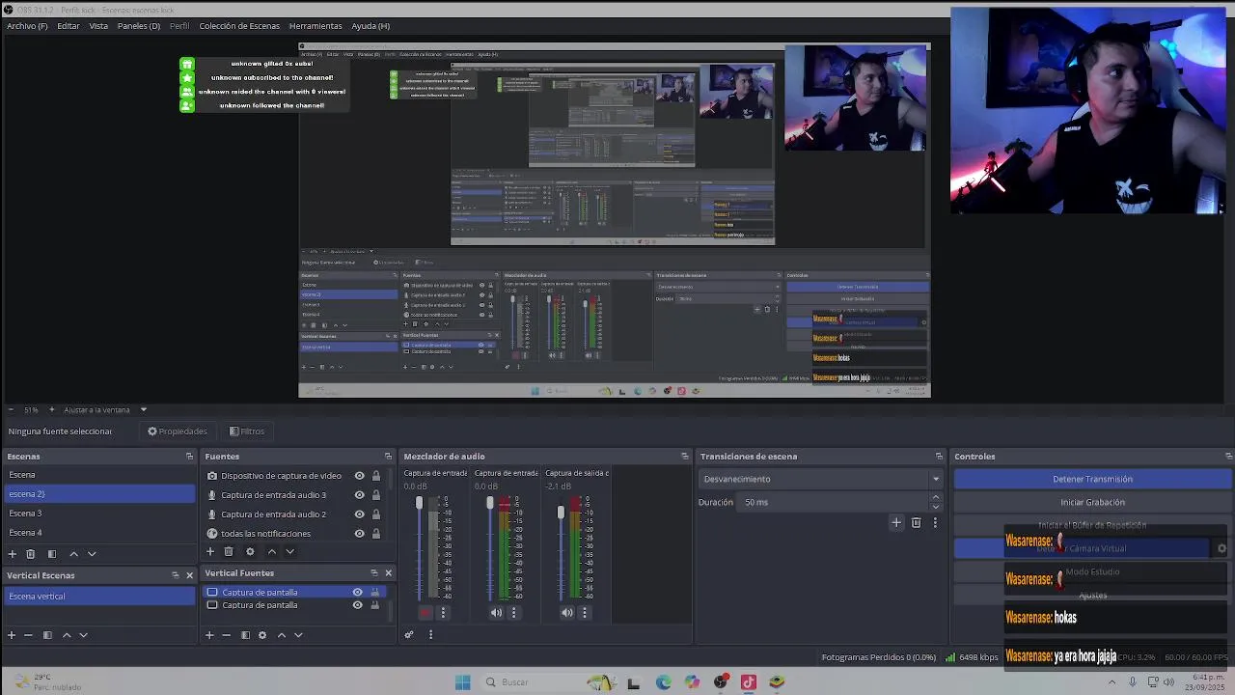This screenshot has width=1235, height=695.
Task: Add a configurable transition plus icon
Action: [896, 523]
